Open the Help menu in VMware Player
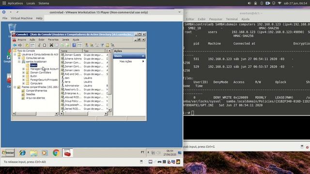The image size is (310, 174). [39, 18]
